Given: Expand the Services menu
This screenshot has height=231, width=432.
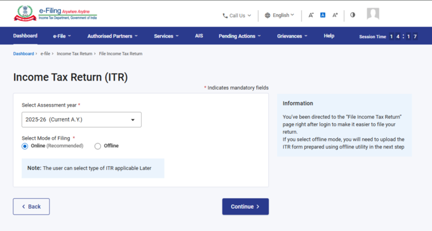Looking at the screenshot, I should 166,36.
